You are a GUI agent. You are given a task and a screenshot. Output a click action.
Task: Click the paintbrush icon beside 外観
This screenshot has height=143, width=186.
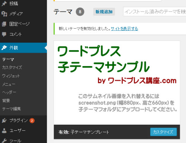click(x=4, y=48)
